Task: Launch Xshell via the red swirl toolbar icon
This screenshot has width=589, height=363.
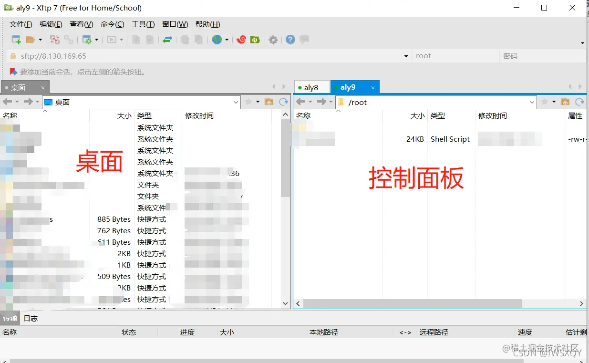Action: 241,40
